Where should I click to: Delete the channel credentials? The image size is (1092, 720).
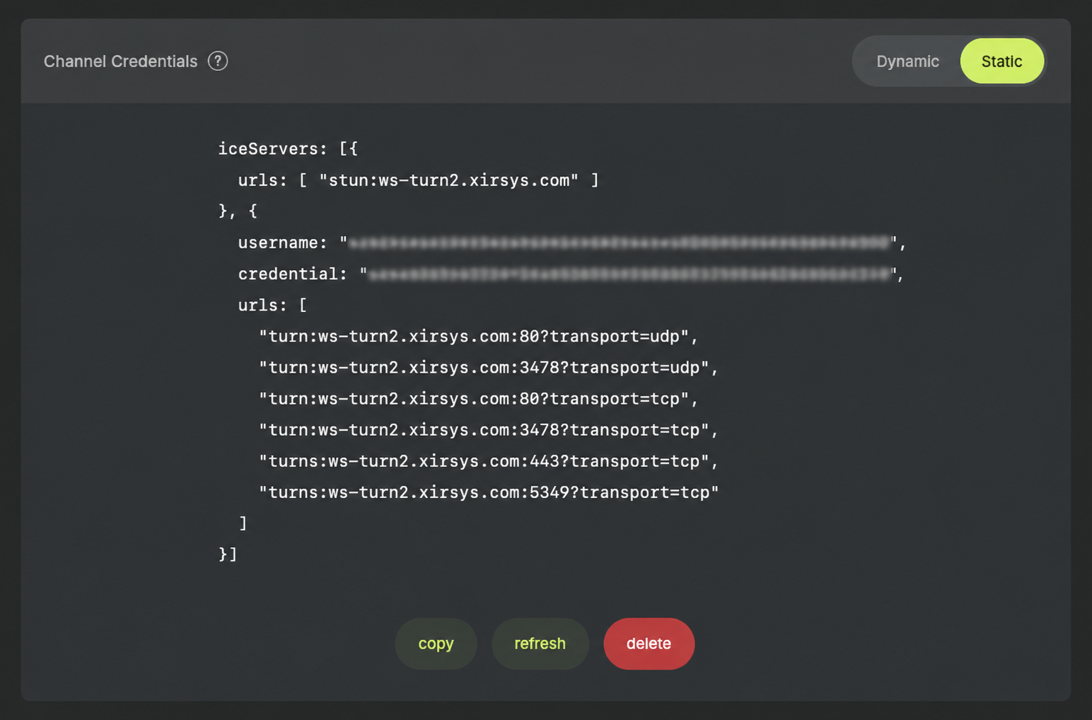click(x=649, y=644)
